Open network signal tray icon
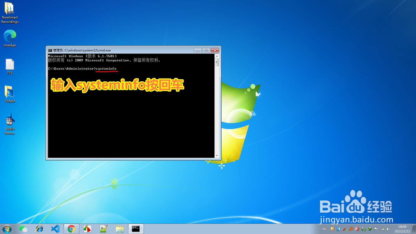 (382, 229)
